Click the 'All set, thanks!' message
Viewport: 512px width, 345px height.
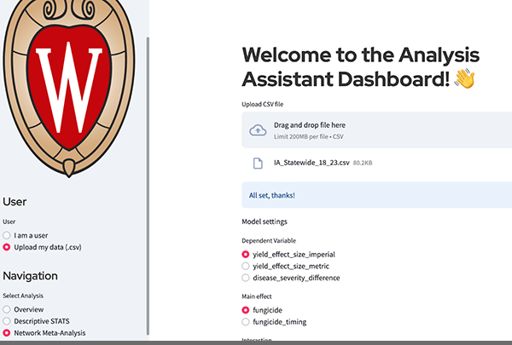click(x=271, y=195)
